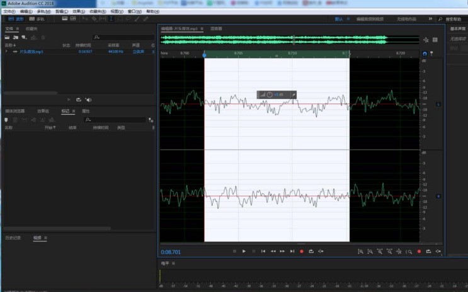Image resolution: width=468 pixels, height=292 pixels.
Task: Jump playhead to previous marker
Action: [263, 252]
